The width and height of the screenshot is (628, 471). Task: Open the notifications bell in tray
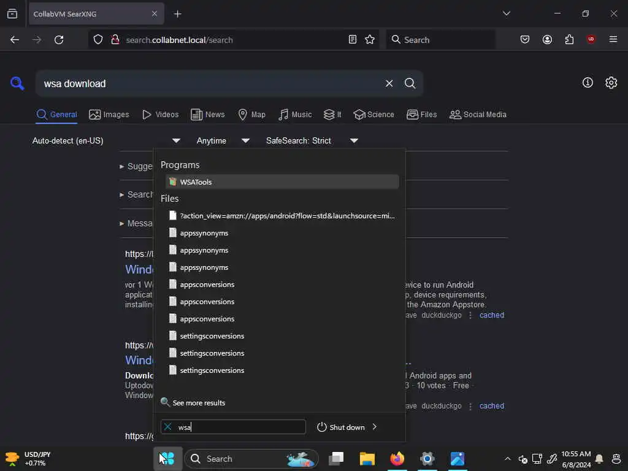point(599,459)
